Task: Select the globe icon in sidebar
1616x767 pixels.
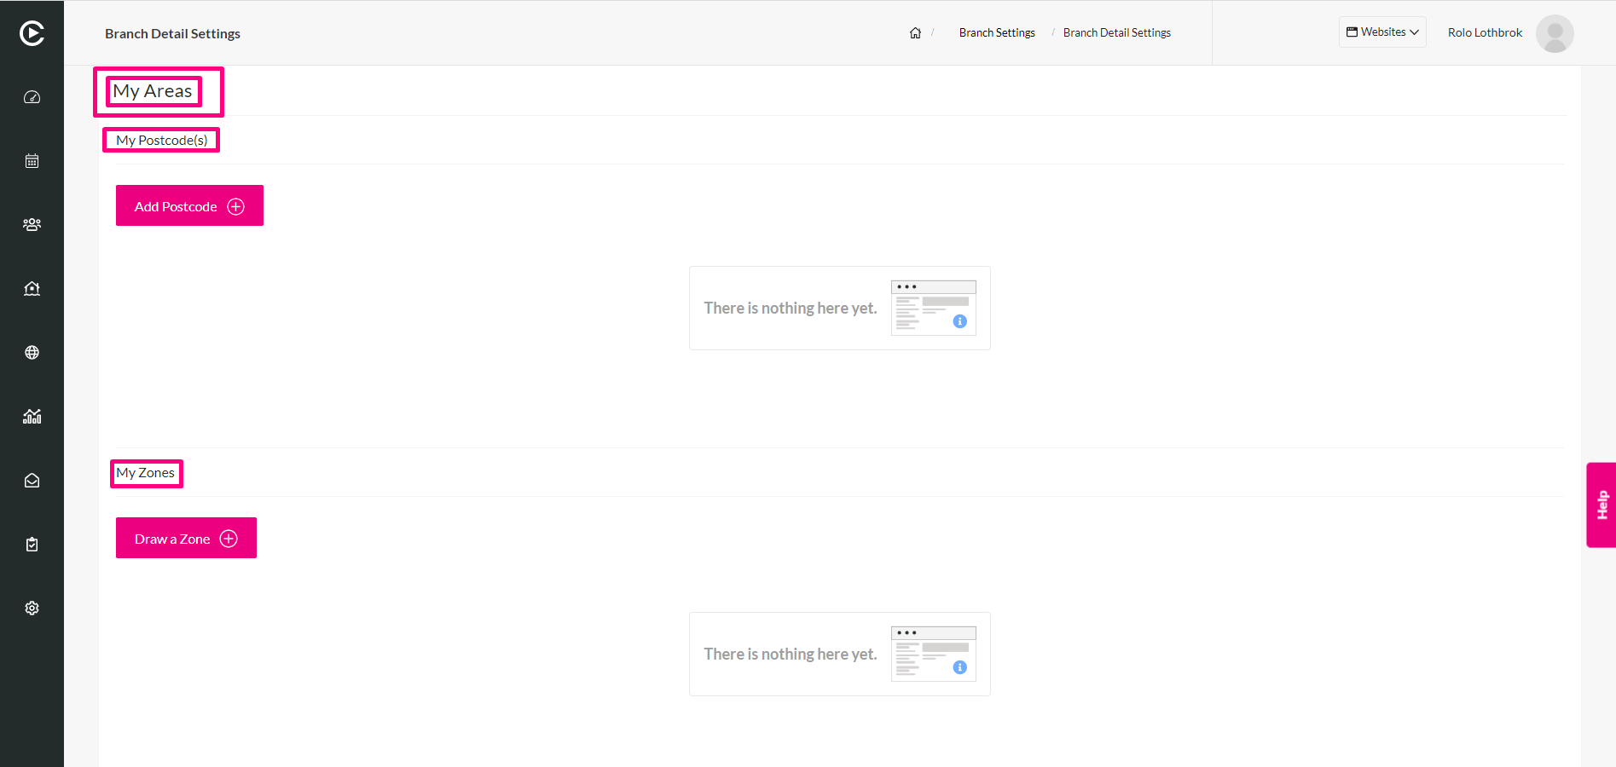Action: coord(32,353)
